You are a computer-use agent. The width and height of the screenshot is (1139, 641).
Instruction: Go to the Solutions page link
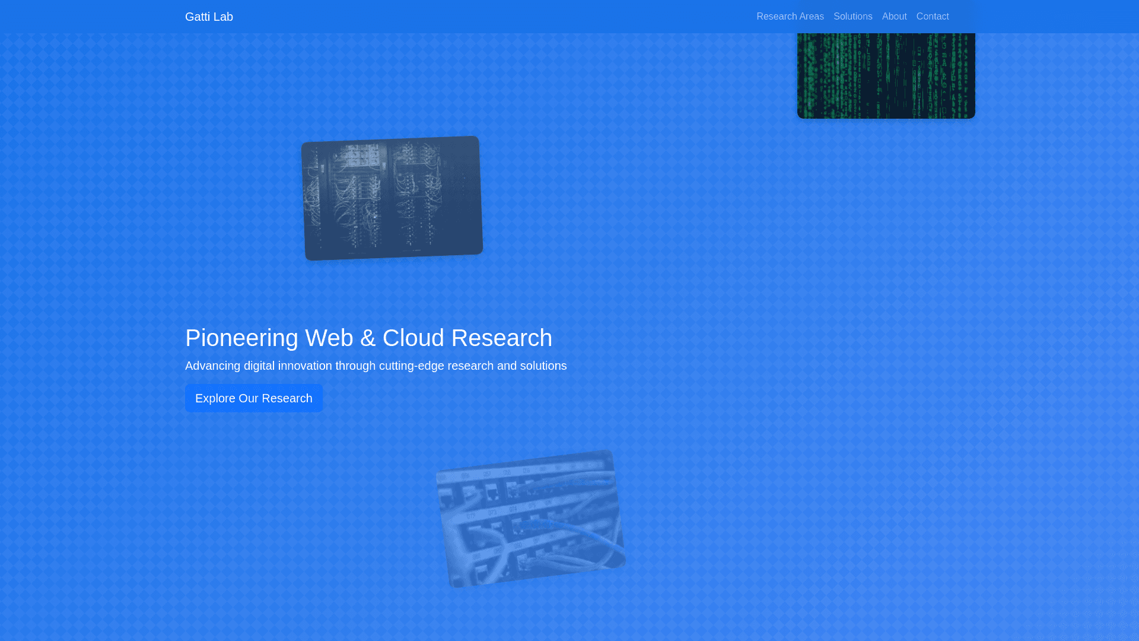coord(852,17)
